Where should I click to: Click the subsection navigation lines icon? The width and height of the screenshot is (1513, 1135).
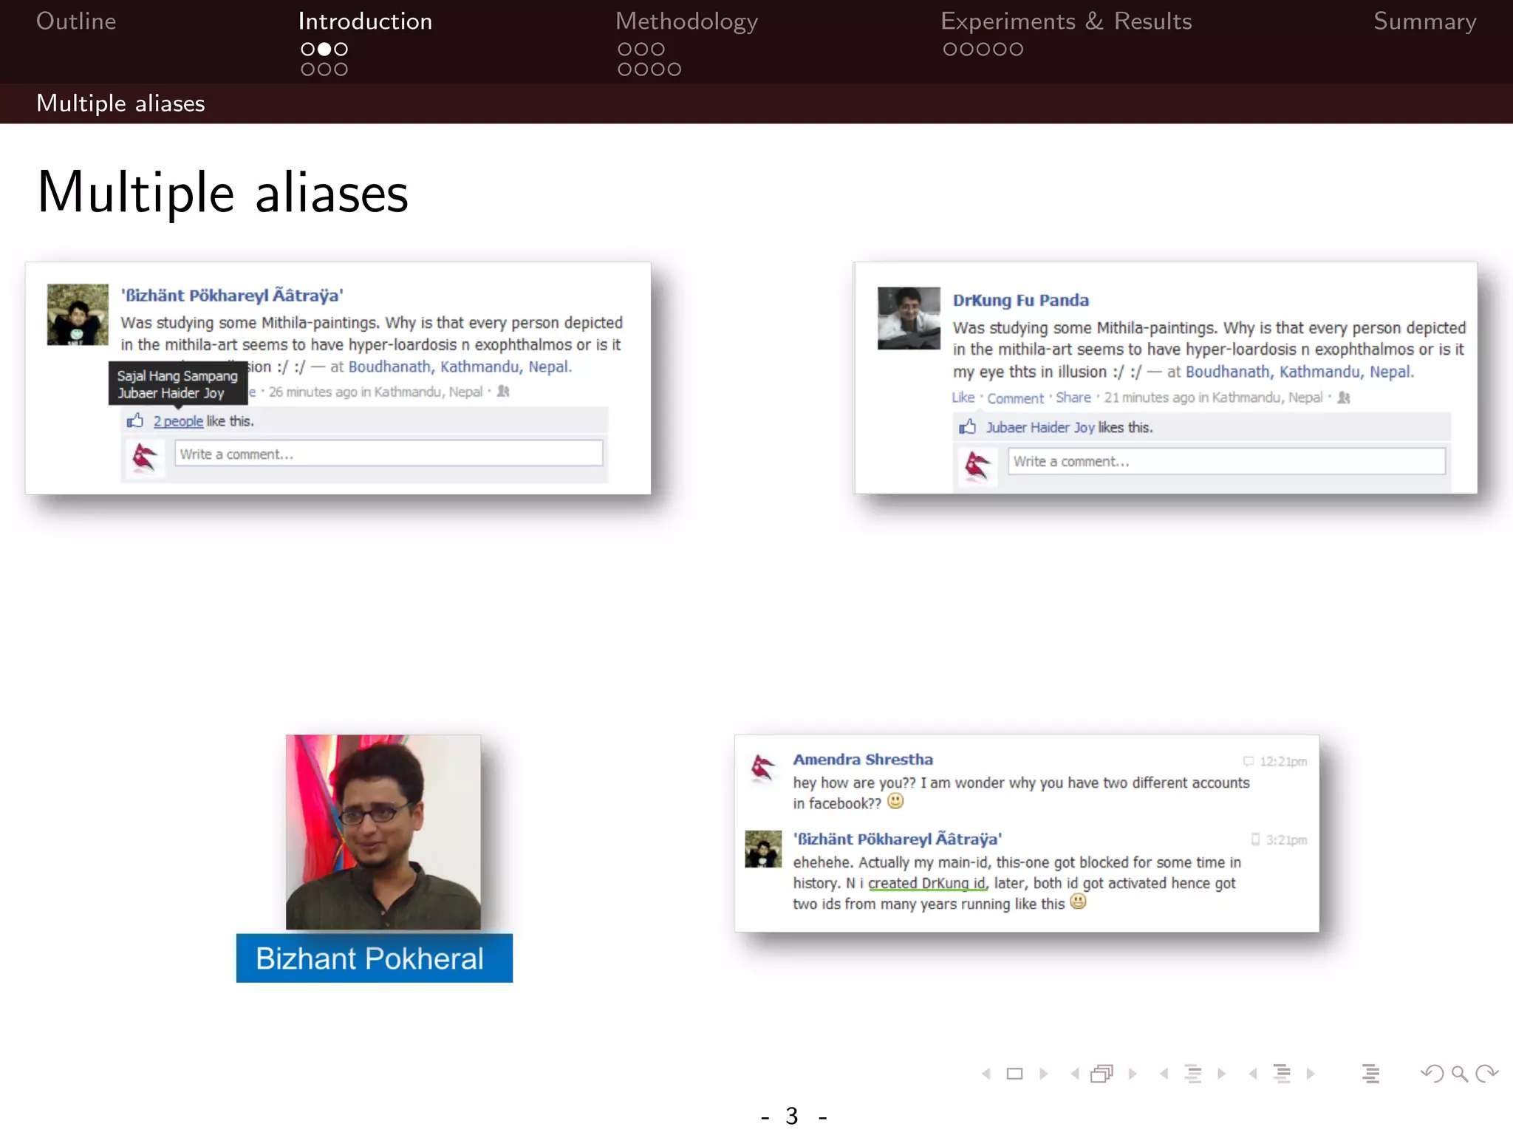click(1192, 1074)
